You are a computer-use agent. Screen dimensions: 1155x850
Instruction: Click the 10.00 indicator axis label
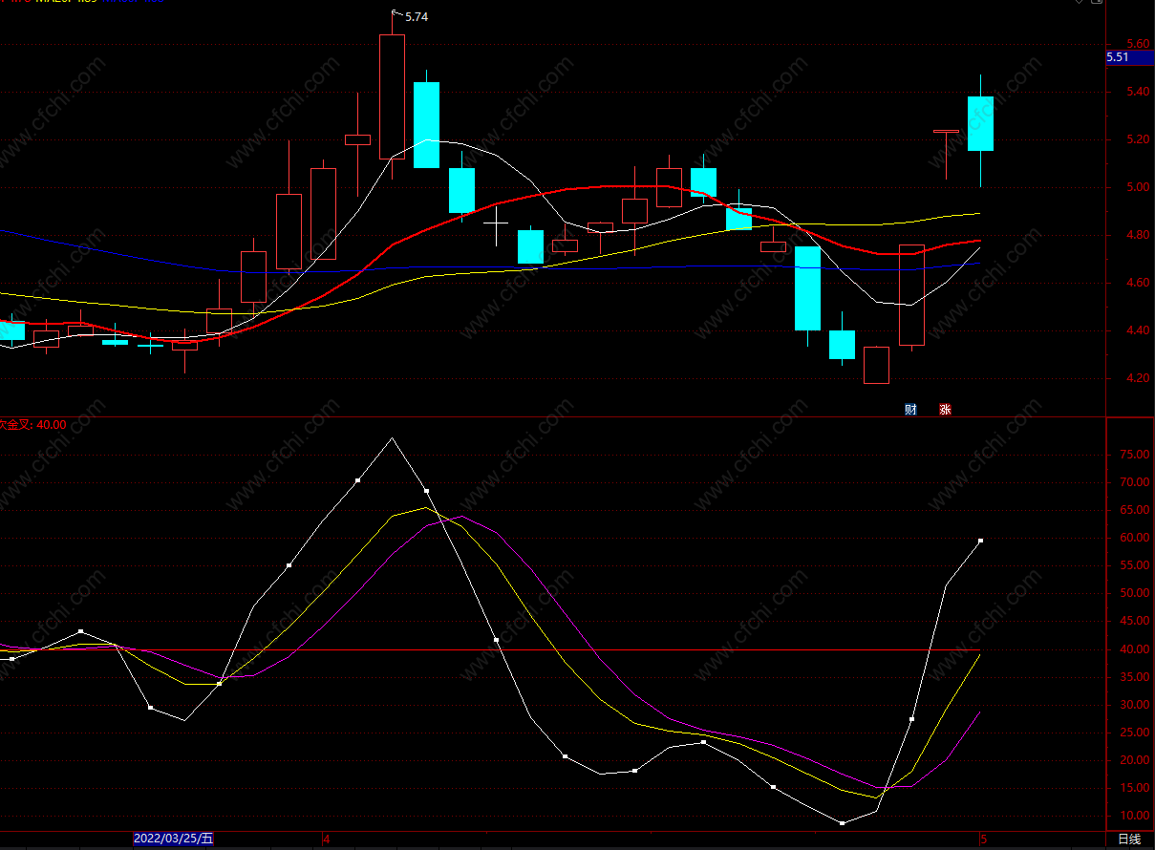[1135, 816]
